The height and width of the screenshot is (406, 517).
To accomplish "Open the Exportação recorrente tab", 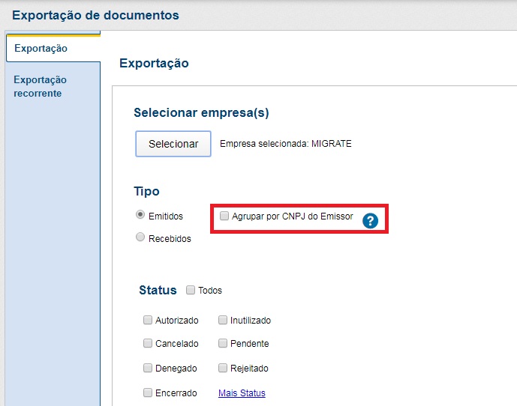I will (41, 86).
